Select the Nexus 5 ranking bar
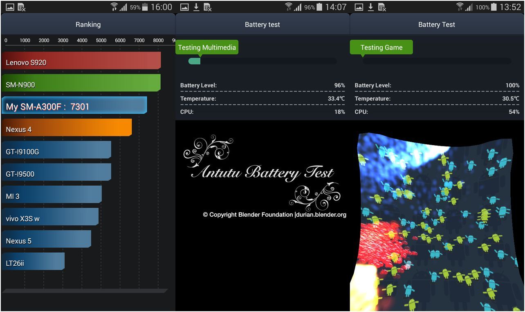 tap(46, 239)
